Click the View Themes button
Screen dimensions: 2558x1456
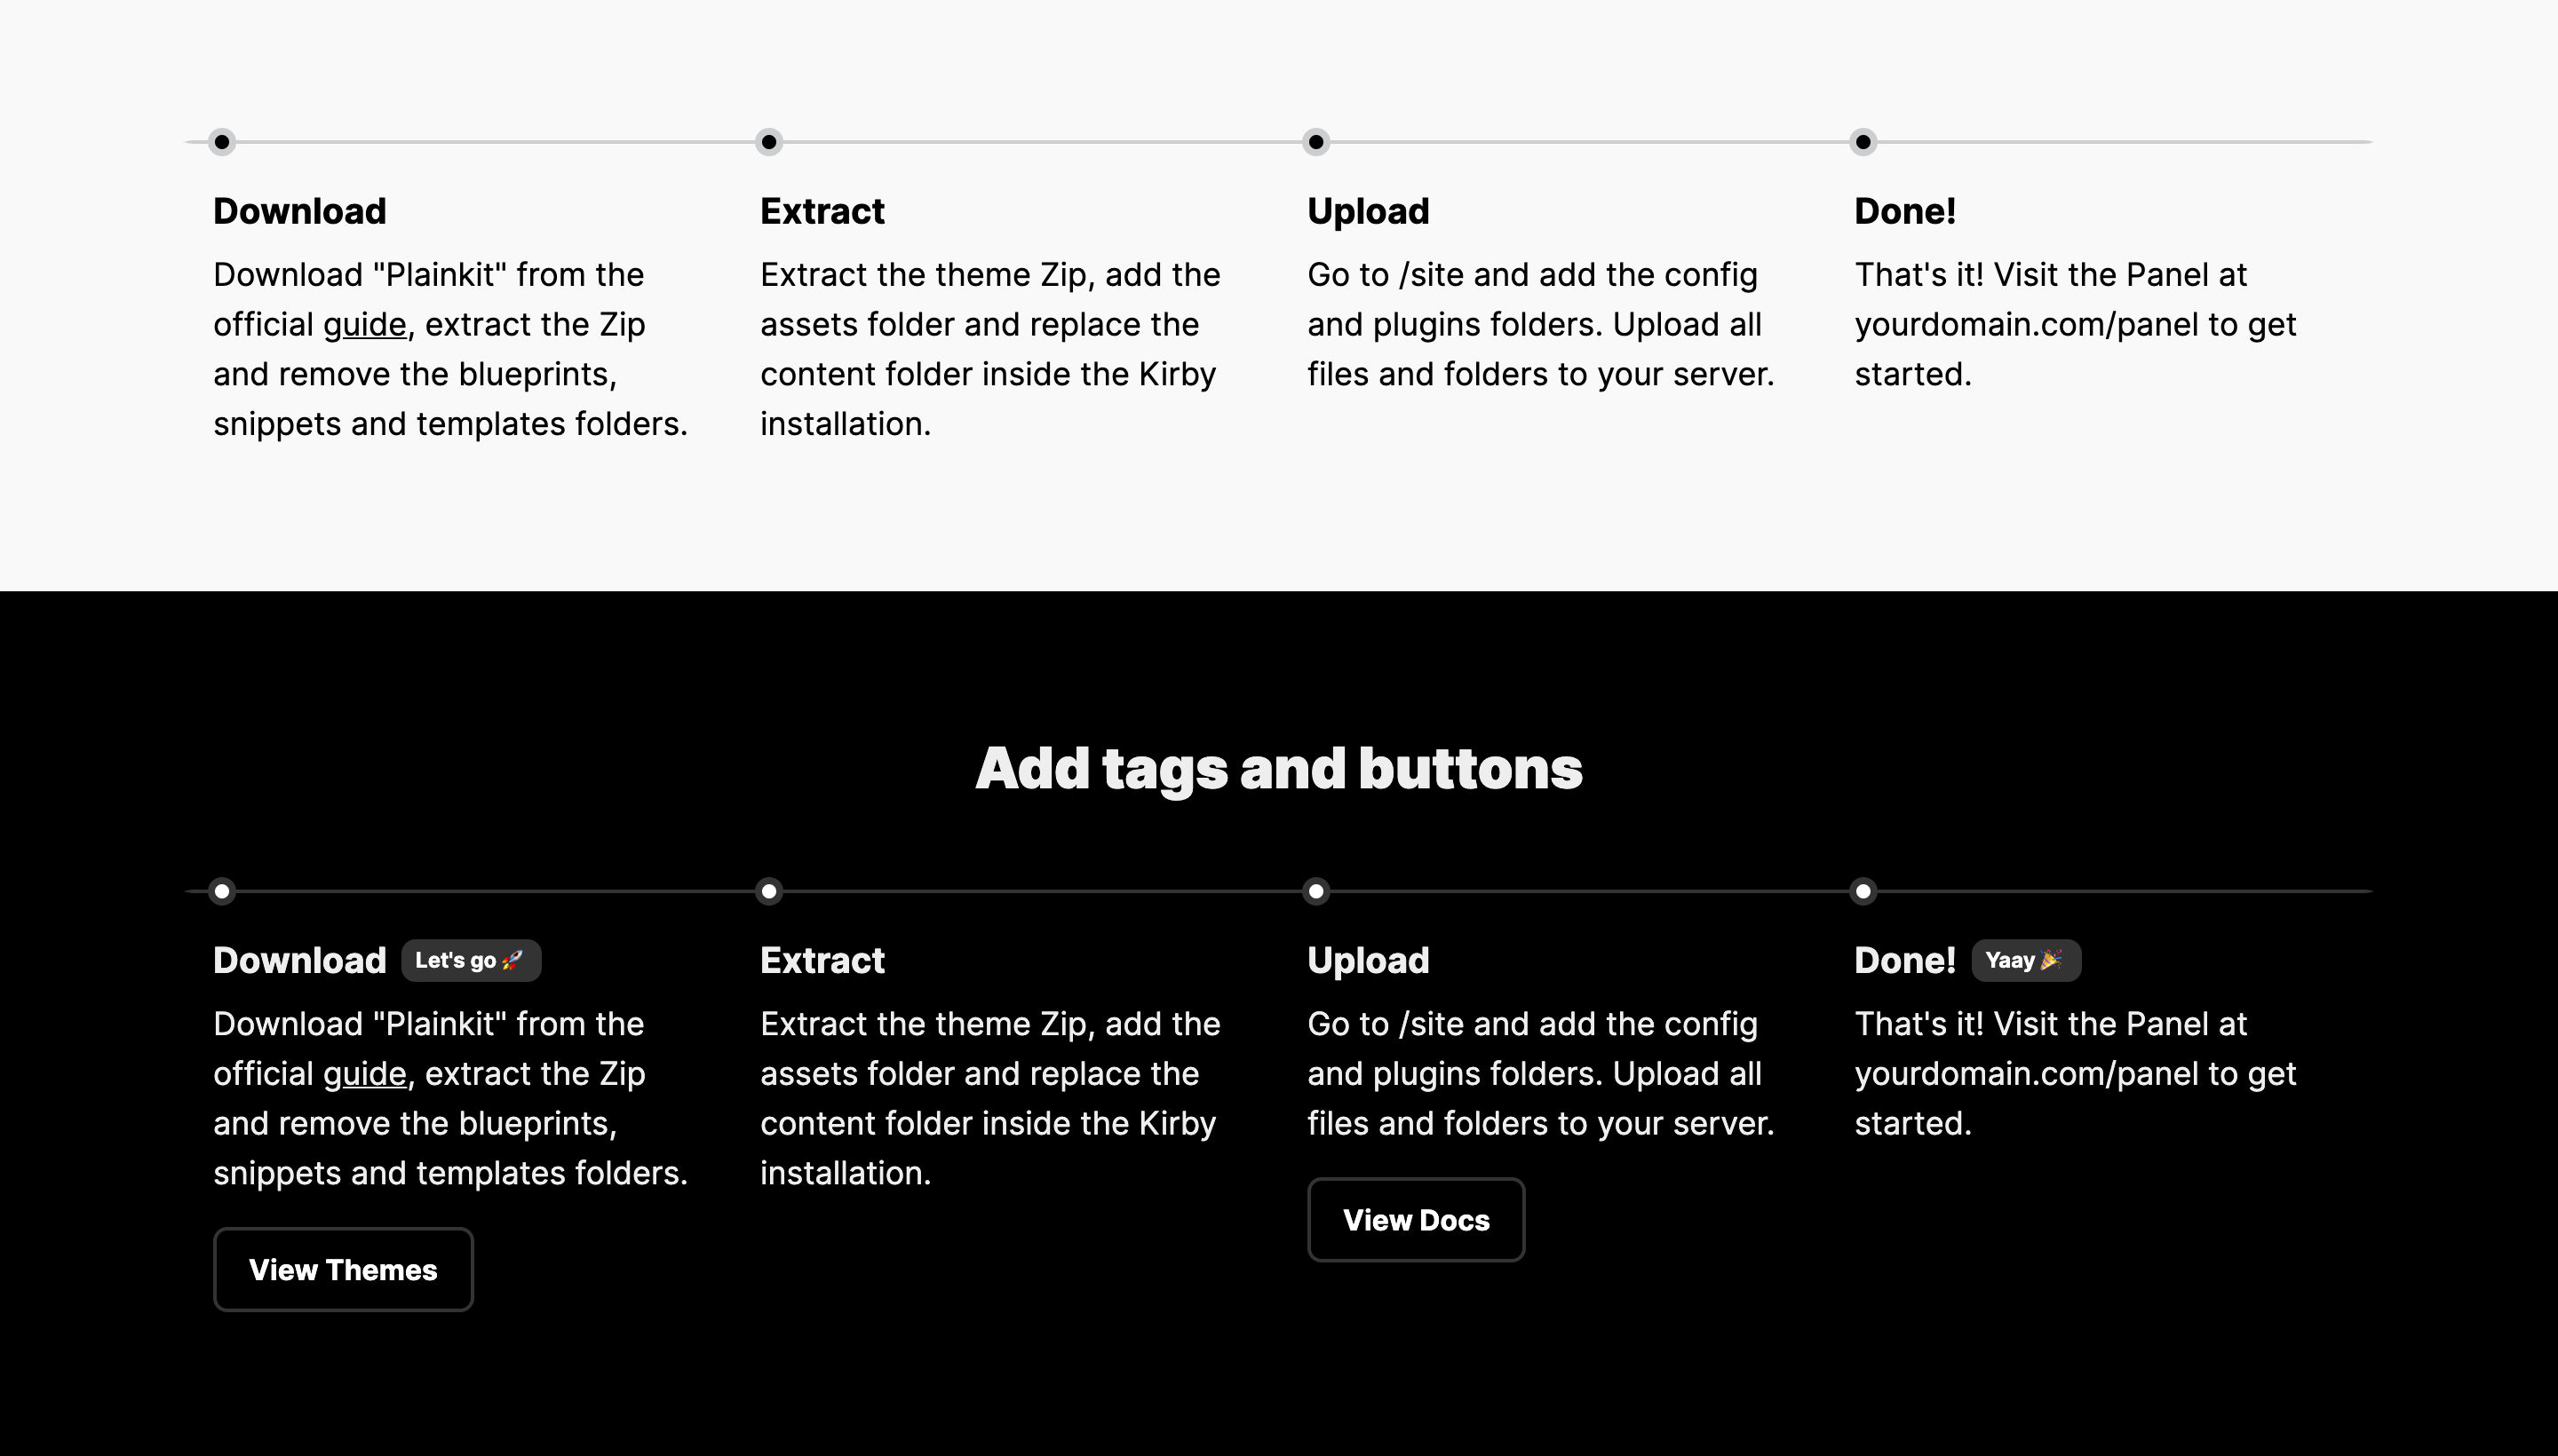point(343,1269)
